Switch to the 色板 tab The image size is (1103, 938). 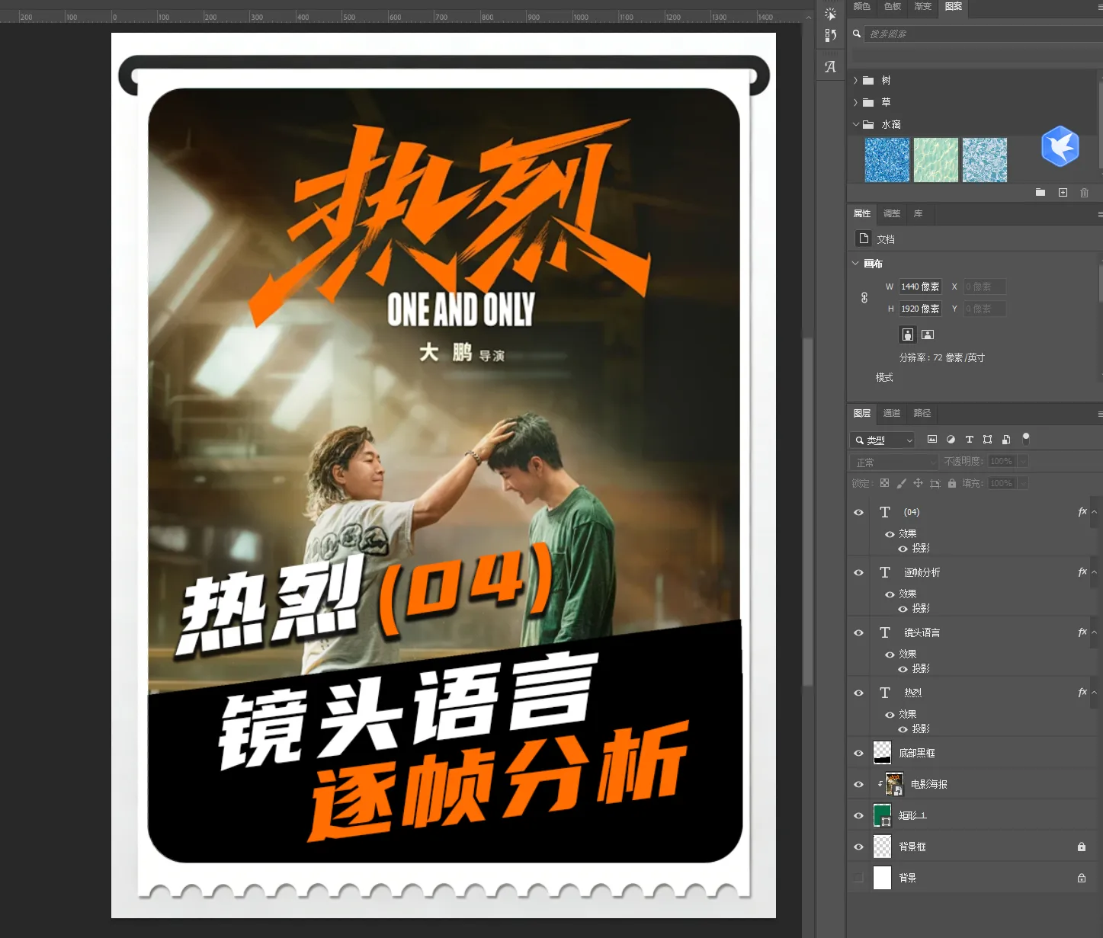pos(893,6)
